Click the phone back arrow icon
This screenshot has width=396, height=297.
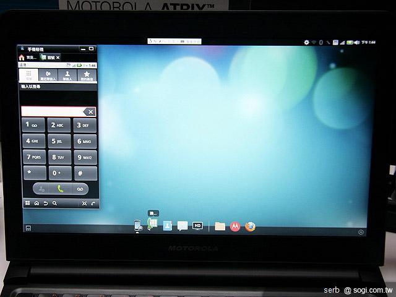pyautogui.click(x=46, y=204)
